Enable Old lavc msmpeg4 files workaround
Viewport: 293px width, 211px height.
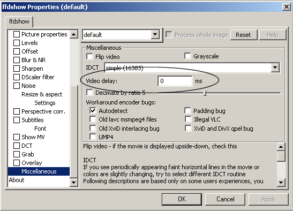[x=93, y=119]
